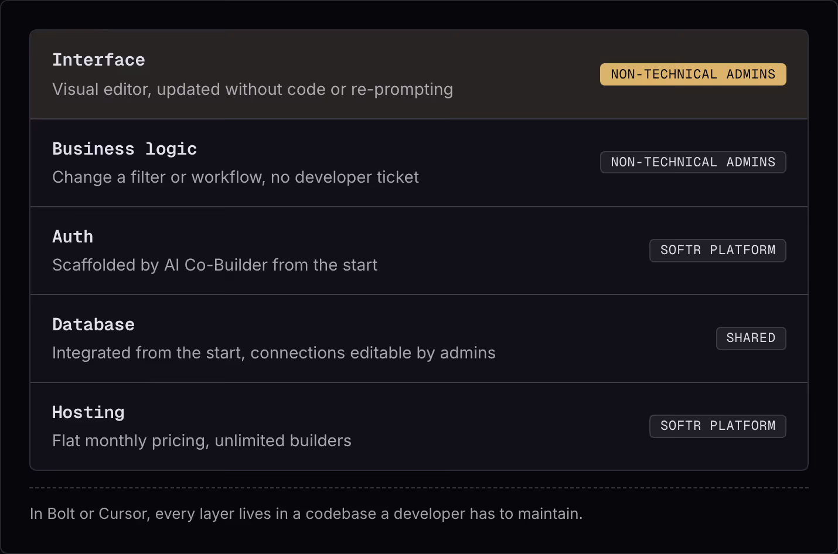Select the SOFTR PLATFORM badge in Hosting row
Screen dimensions: 838x554
(x=717, y=426)
